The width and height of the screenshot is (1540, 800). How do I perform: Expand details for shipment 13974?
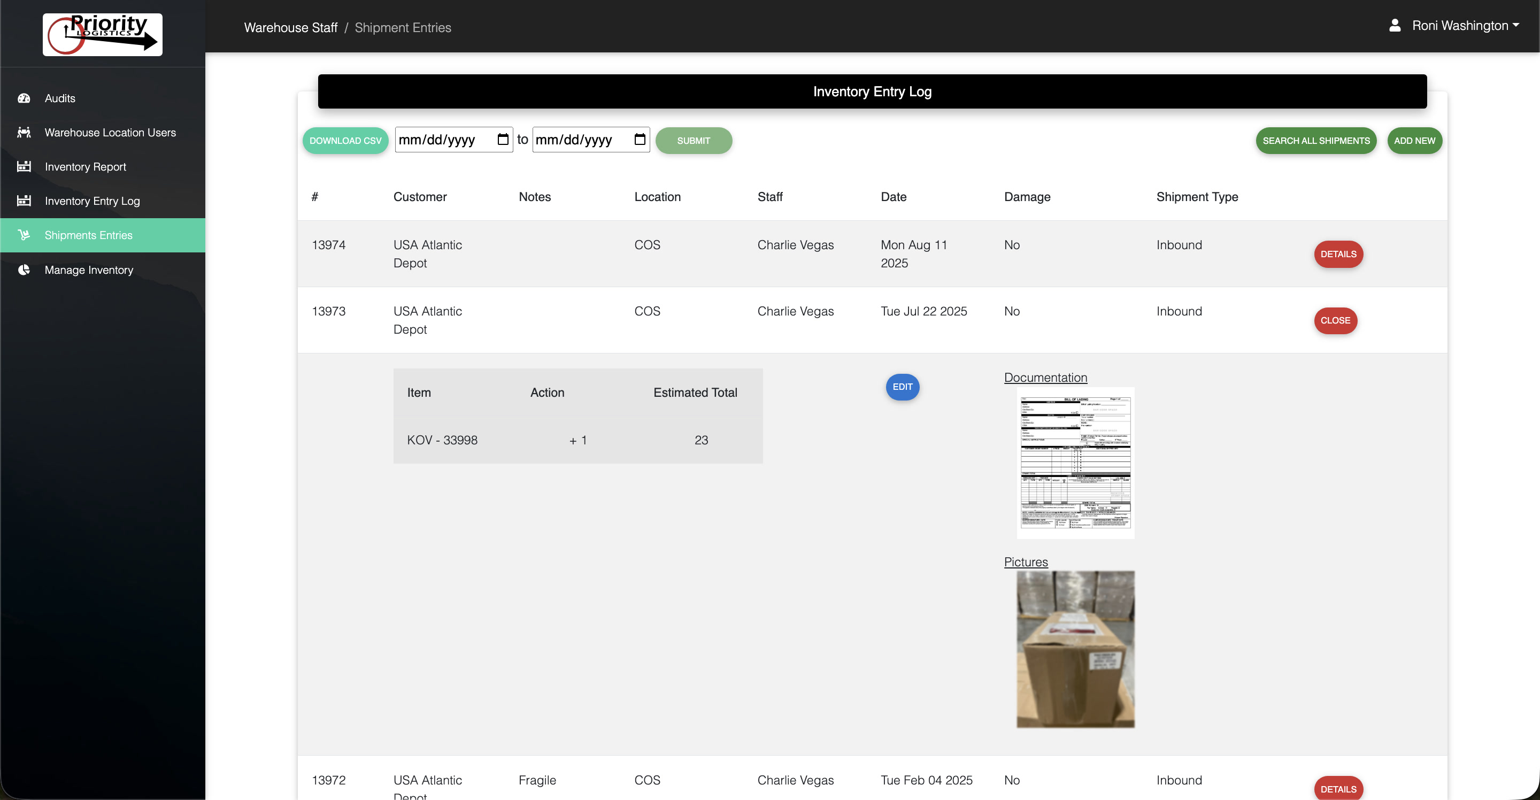click(1338, 254)
